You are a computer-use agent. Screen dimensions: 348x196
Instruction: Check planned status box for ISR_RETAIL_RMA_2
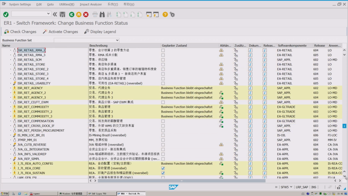(x=163, y=50)
